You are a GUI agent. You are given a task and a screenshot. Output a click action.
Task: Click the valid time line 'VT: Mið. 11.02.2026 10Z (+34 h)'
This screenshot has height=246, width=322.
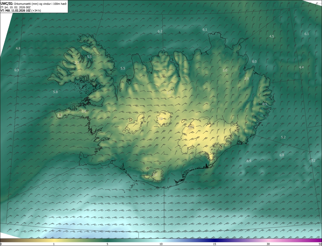21,11
